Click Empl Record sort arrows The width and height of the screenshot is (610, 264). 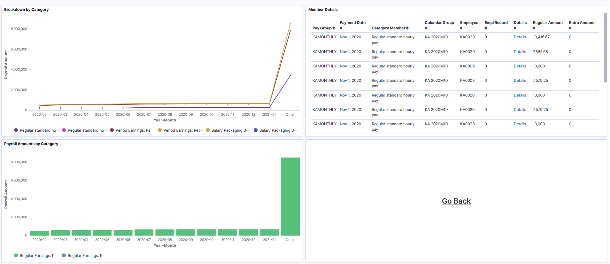click(486, 28)
